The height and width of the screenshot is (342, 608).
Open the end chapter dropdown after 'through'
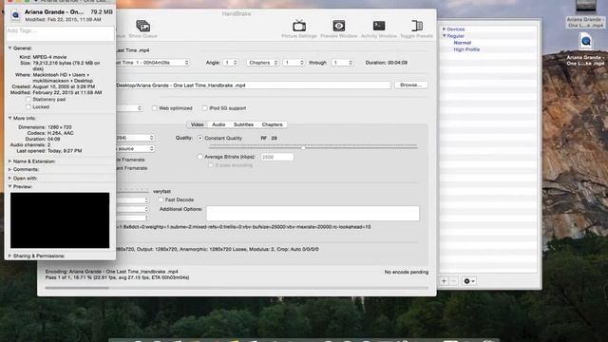[342, 63]
